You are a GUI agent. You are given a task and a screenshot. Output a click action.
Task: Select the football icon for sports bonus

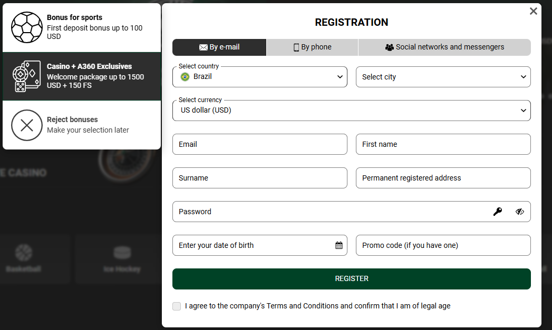click(x=27, y=27)
